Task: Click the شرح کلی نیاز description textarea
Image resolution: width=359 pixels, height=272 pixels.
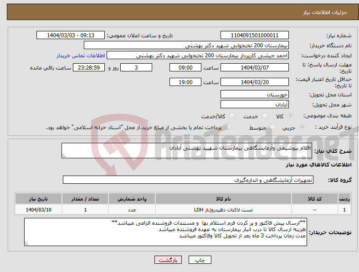Action: [187, 151]
